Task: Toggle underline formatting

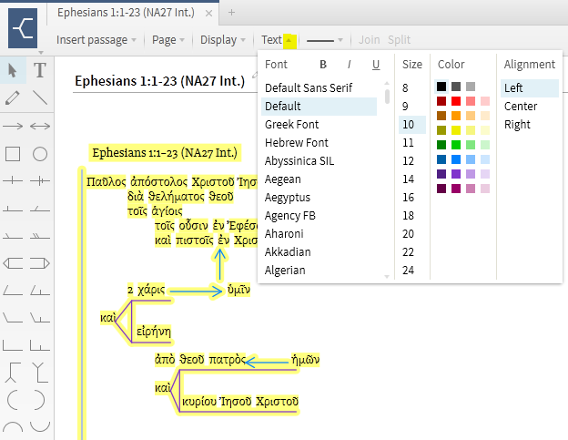Action: [x=376, y=65]
